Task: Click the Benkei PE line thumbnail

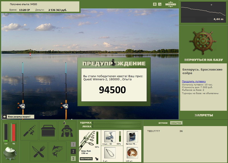Action: point(132,137)
